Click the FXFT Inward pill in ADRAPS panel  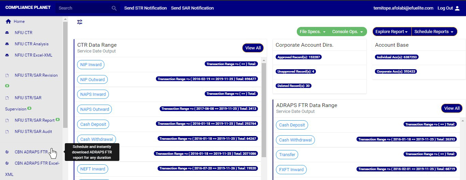(291, 169)
